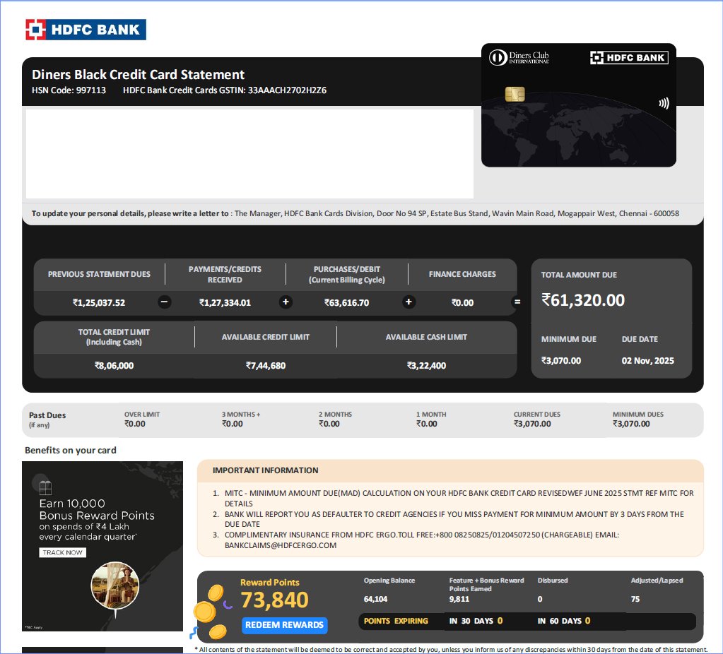The width and height of the screenshot is (723, 654).
Task: Click TRACK NOW in the bonus points banner
Action: point(62,552)
